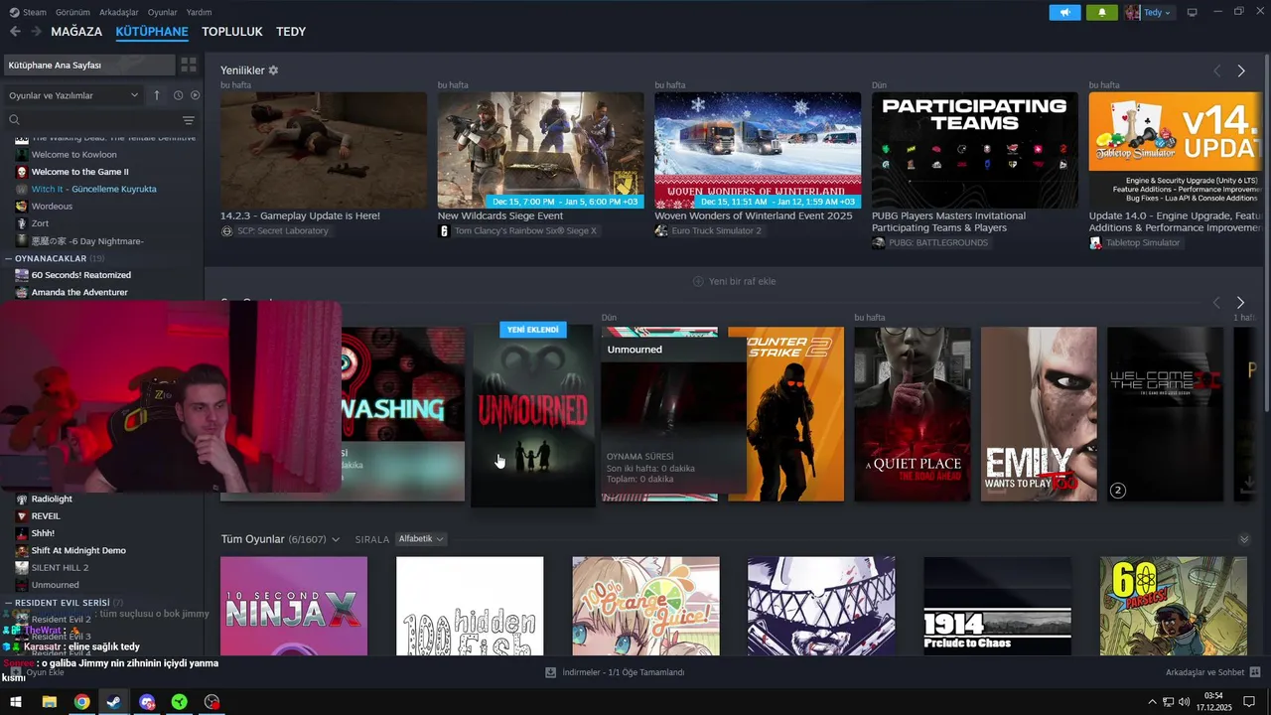1271x715 pixels.
Task: Switch to the MAĞAZA tab
Action: coord(76,32)
